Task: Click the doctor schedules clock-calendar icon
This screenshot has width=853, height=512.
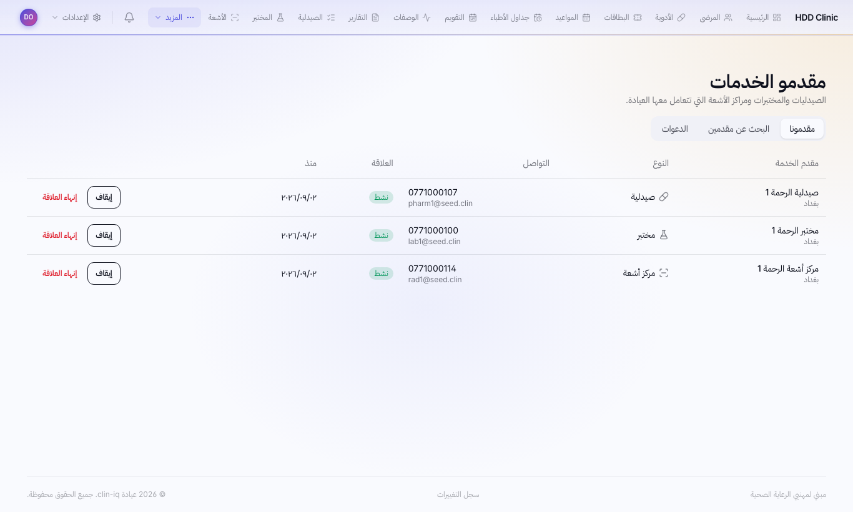Action: coord(538,17)
